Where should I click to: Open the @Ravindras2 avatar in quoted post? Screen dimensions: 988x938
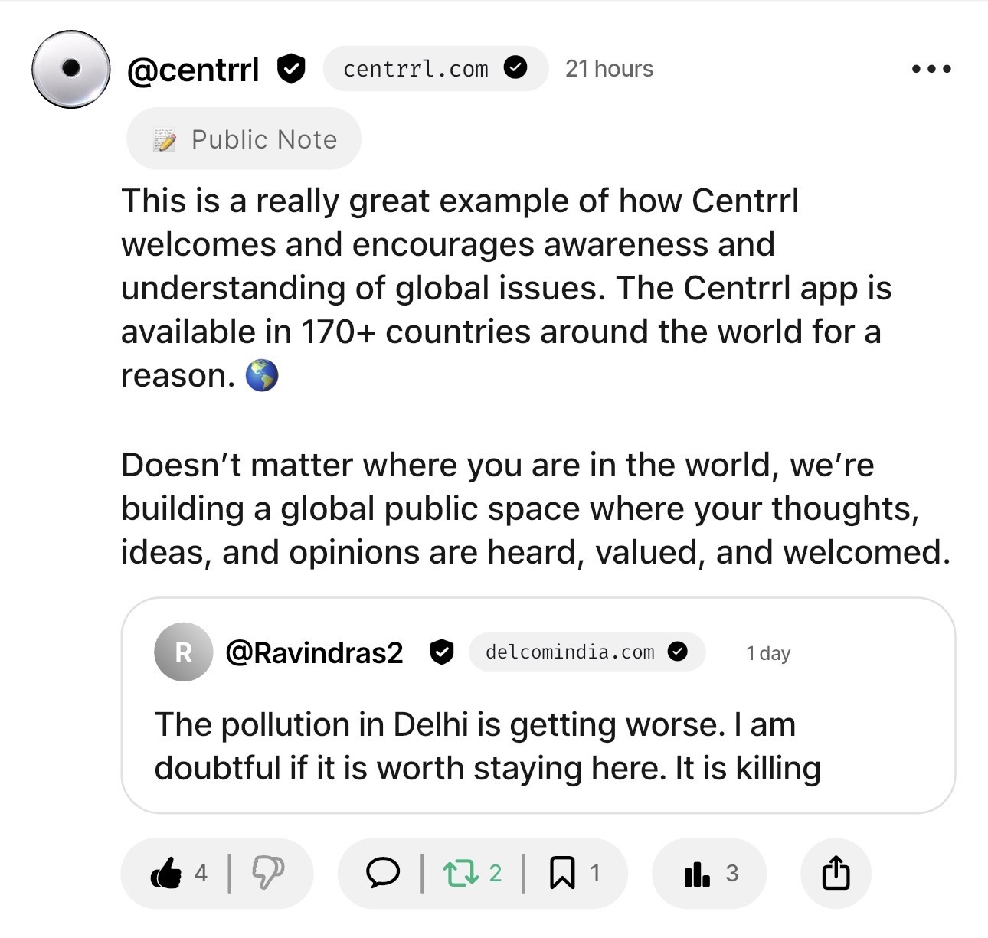184,652
